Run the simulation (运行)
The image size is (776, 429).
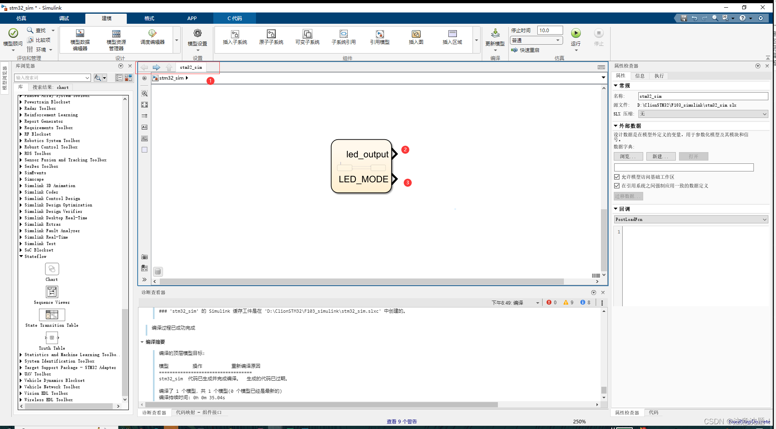[x=576, y=33]
